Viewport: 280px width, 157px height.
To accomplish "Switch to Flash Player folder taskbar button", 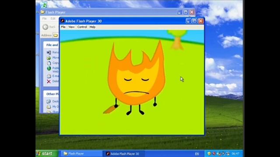I will 81,154.
